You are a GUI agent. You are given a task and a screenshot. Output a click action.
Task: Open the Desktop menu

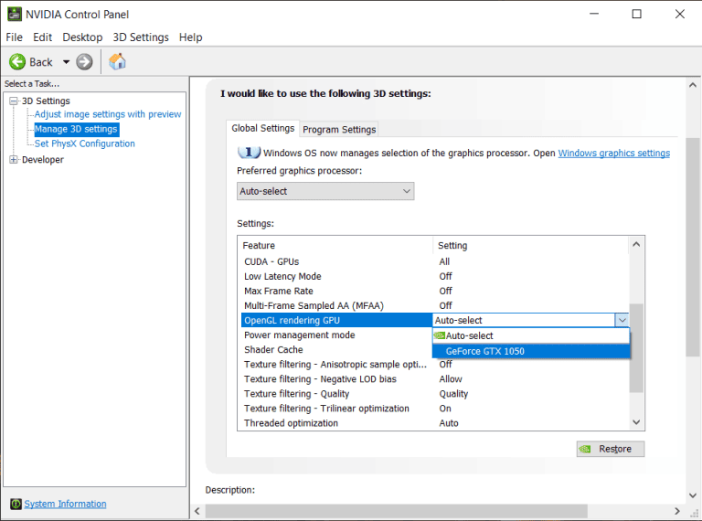coord(82,37)
